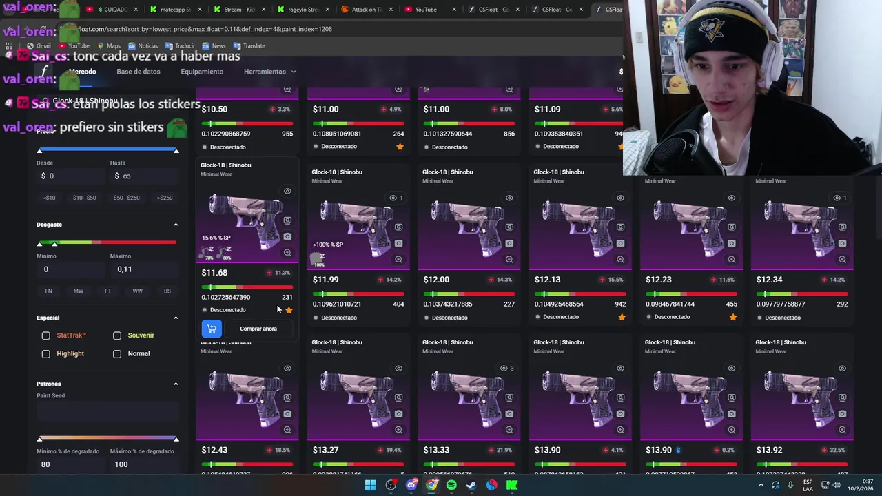The image size is (882, 496).
Task: Select the <$10 price preset
Action: [49, 198]
